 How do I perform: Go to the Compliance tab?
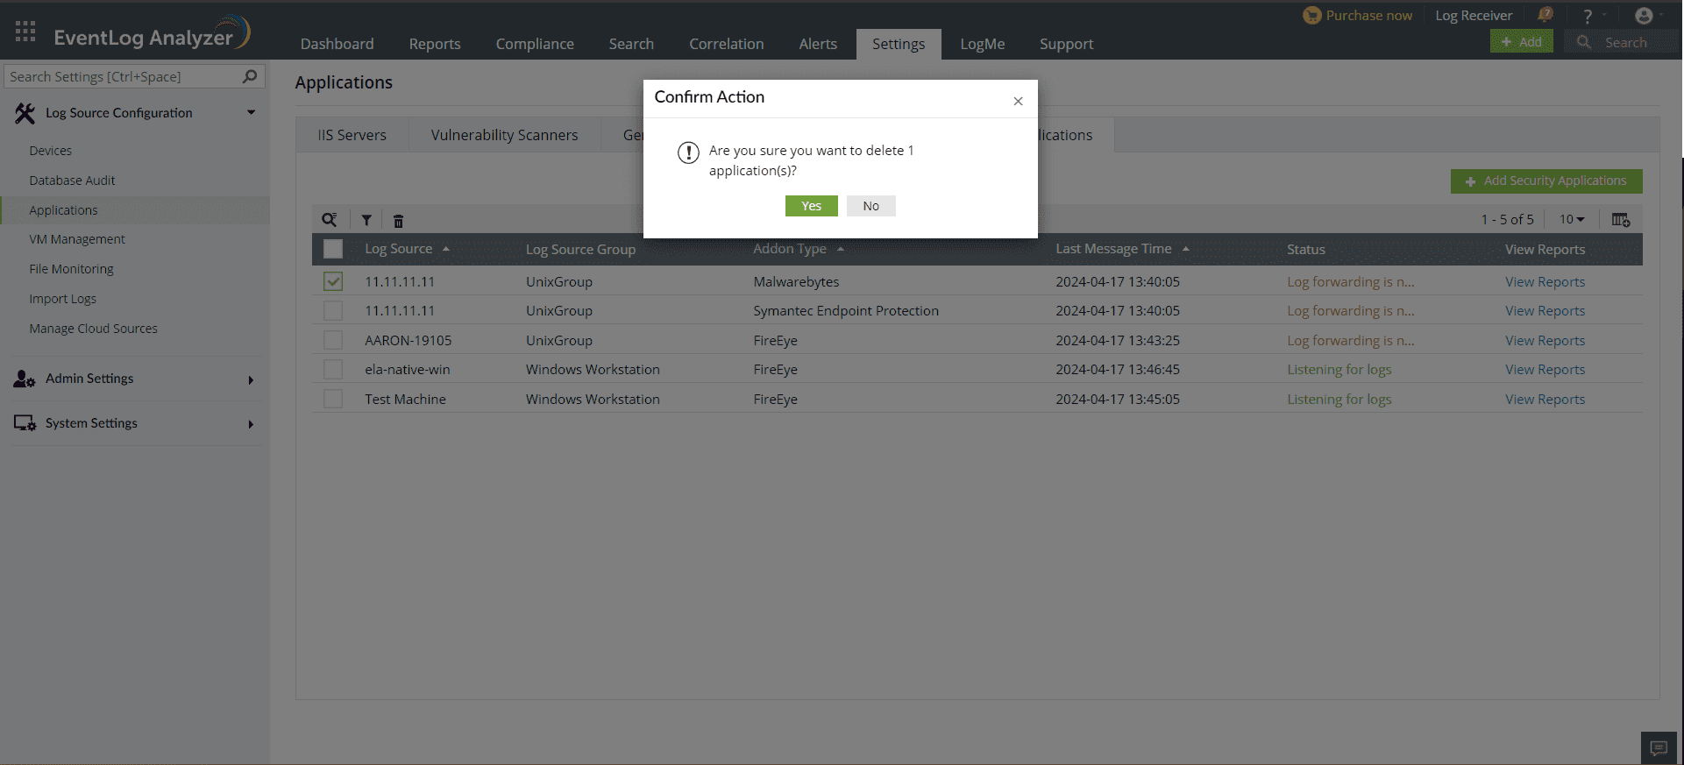[x=535, y=44]
